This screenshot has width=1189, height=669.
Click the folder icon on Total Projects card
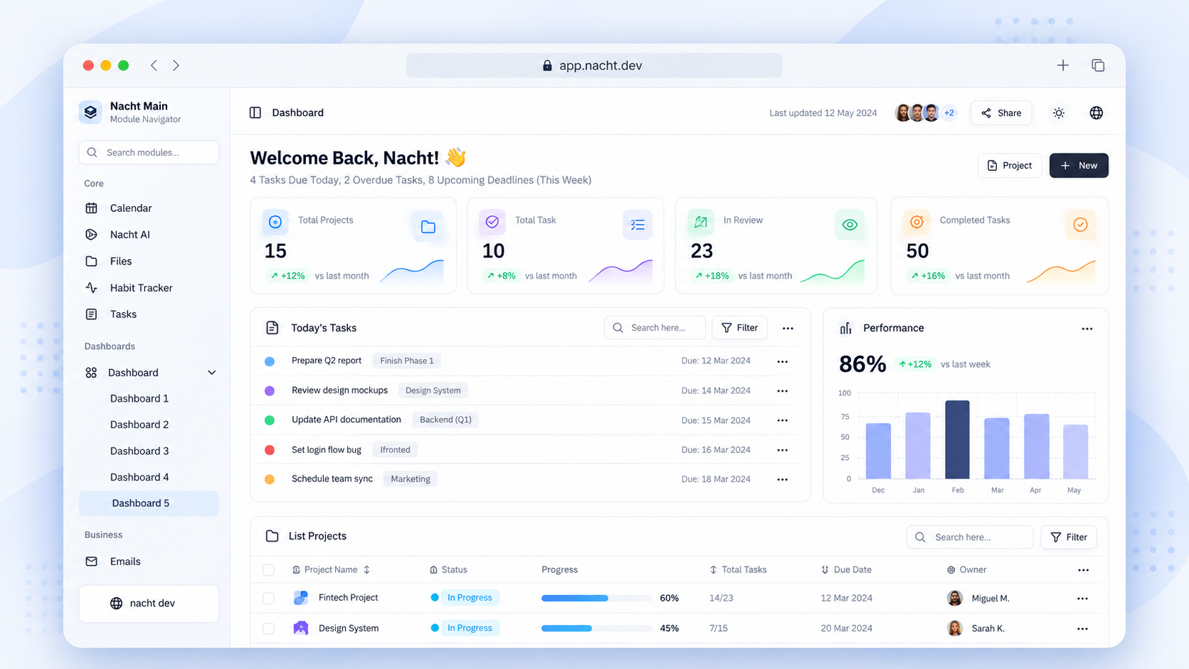pyautogui.click(x=428, y=227)
